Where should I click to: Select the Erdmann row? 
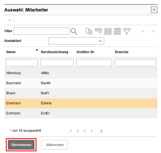[x=81, y=113]
